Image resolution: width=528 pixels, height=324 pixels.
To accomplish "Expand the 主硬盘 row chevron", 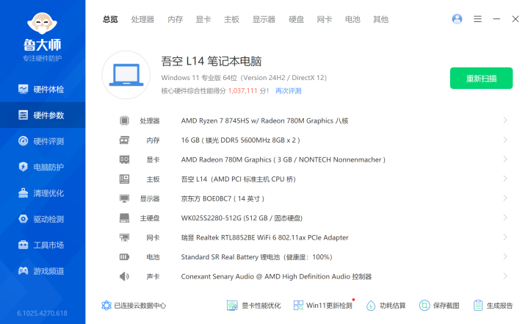I will pyautogui.click(x=505, y=217).
